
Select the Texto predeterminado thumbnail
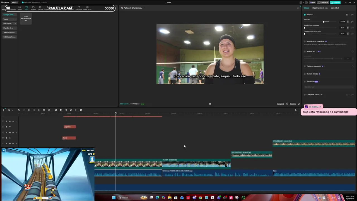click(26, 18)
